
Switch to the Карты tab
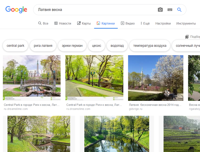pos(84,23)
